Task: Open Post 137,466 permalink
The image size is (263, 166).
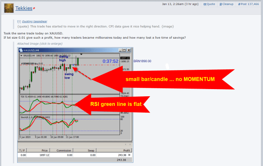Action: [248, 4]
